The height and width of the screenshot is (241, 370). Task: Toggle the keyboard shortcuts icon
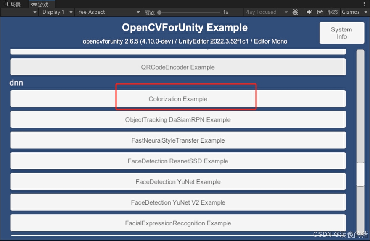pyautogui.click(x=320, y=12)
